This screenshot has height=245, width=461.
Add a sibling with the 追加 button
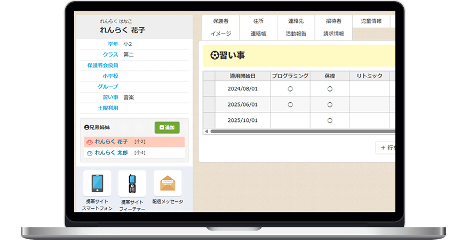(167, 127)
